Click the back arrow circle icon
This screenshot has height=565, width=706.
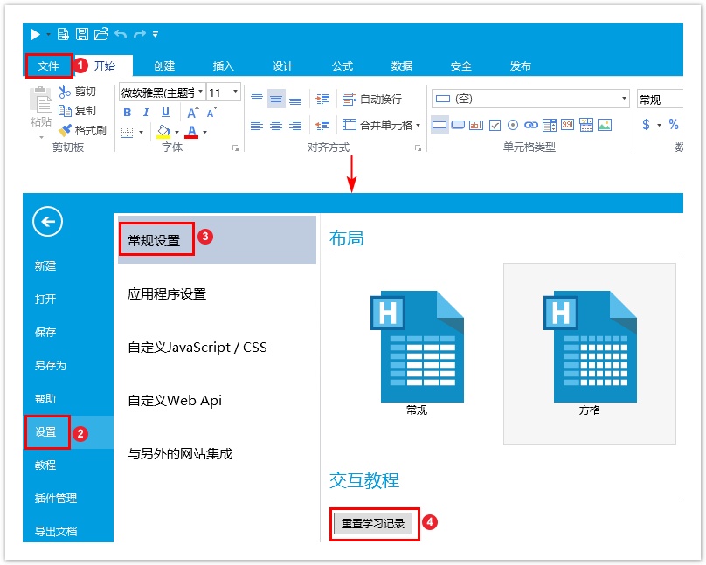coord(48,222)
